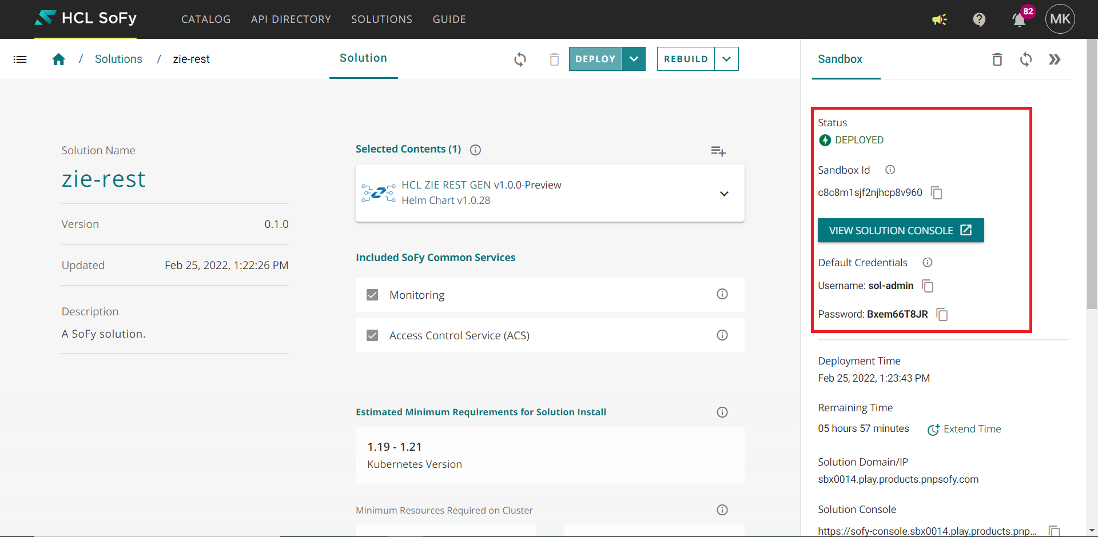Show info about Access Control Service
The height and width of the screenshot is (537, 1098).
point(722,335)
